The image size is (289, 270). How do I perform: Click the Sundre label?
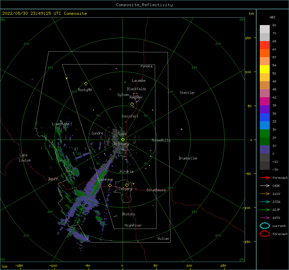(x=97, y=133)
